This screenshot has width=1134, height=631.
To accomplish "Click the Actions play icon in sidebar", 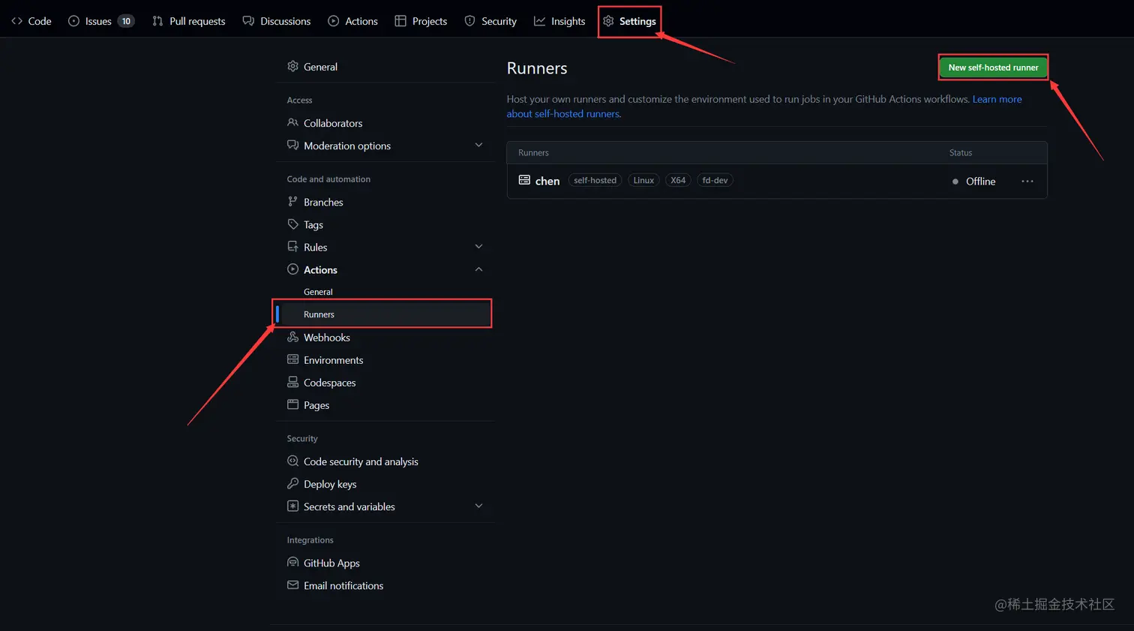I will click(x=292, y=269).
